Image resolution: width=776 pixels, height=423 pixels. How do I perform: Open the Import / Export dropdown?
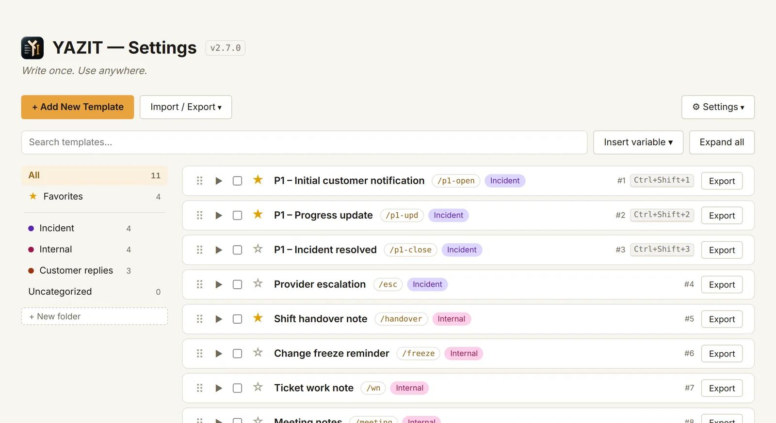tap(186, 107)
